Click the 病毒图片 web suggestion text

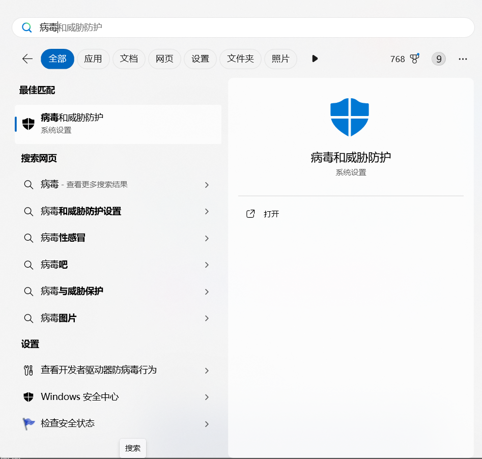point(59,318)
